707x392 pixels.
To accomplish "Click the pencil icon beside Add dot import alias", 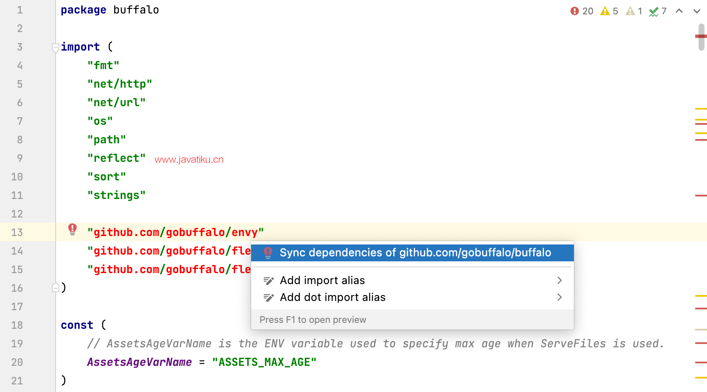I will 268,298.
